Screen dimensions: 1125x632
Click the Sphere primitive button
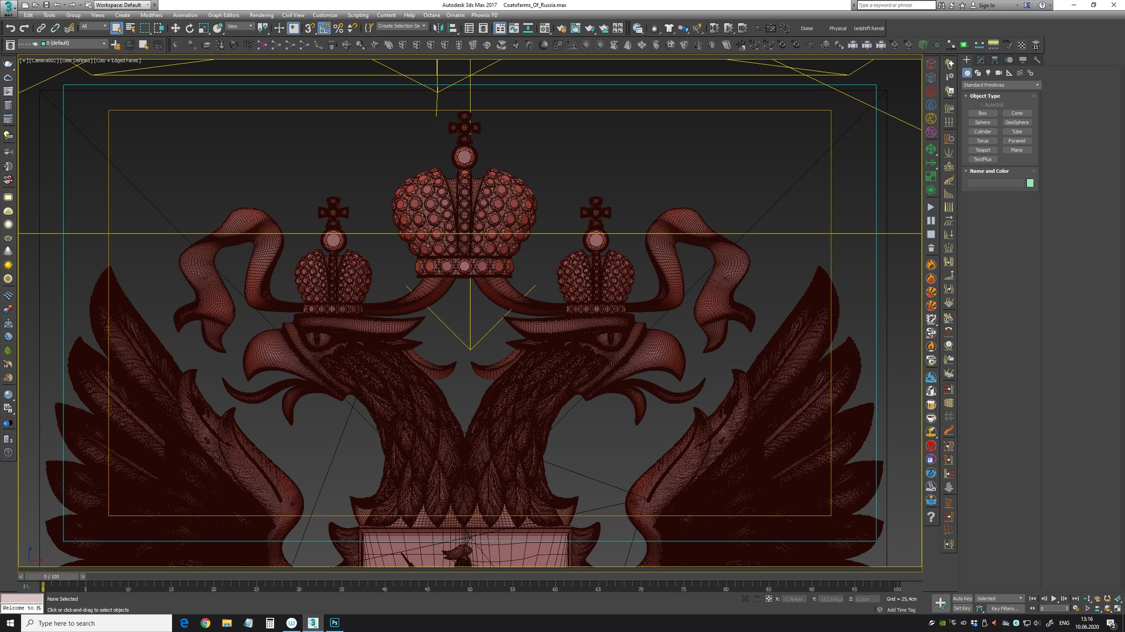(x=983, y=122)
